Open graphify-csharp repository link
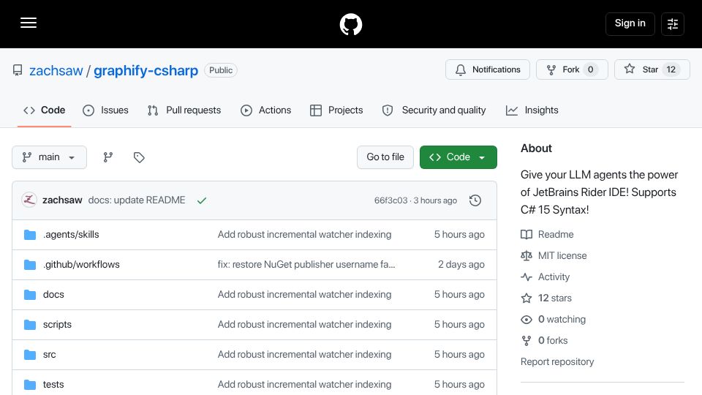 146,71
